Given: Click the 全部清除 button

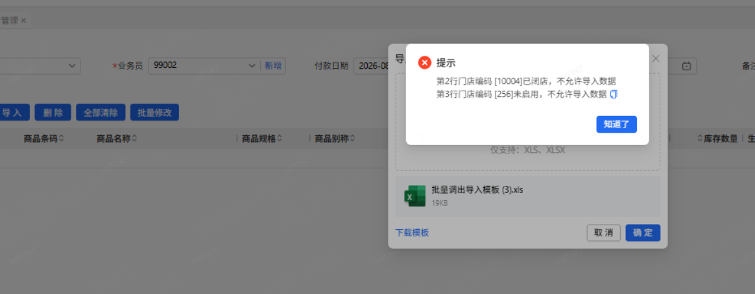Looking at the screenshot, I should 101,113.
